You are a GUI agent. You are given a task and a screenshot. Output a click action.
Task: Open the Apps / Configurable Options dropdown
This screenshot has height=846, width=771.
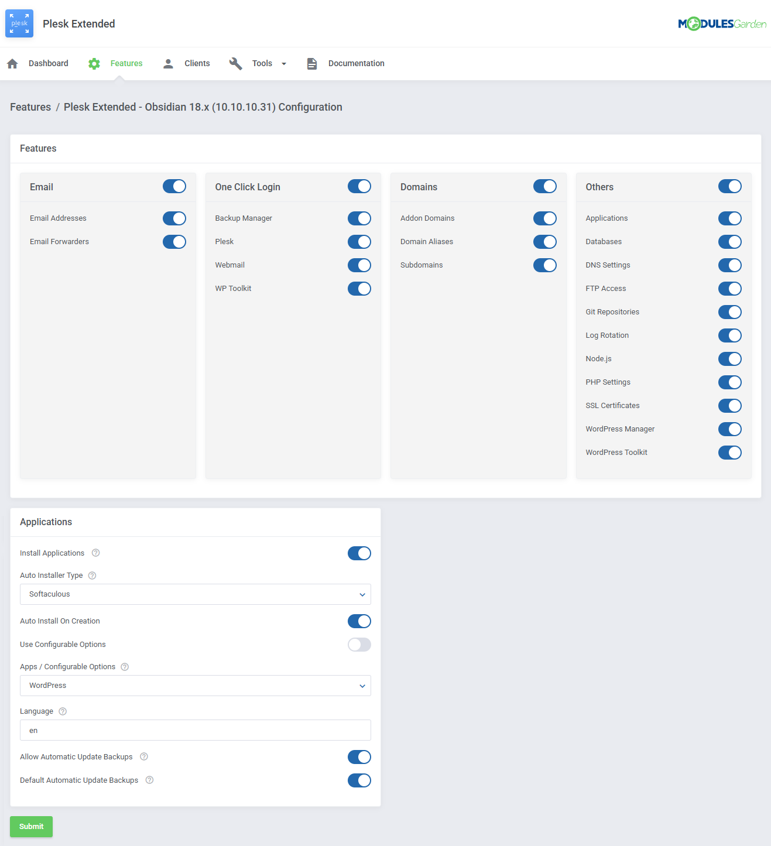(x=195, y=686)
